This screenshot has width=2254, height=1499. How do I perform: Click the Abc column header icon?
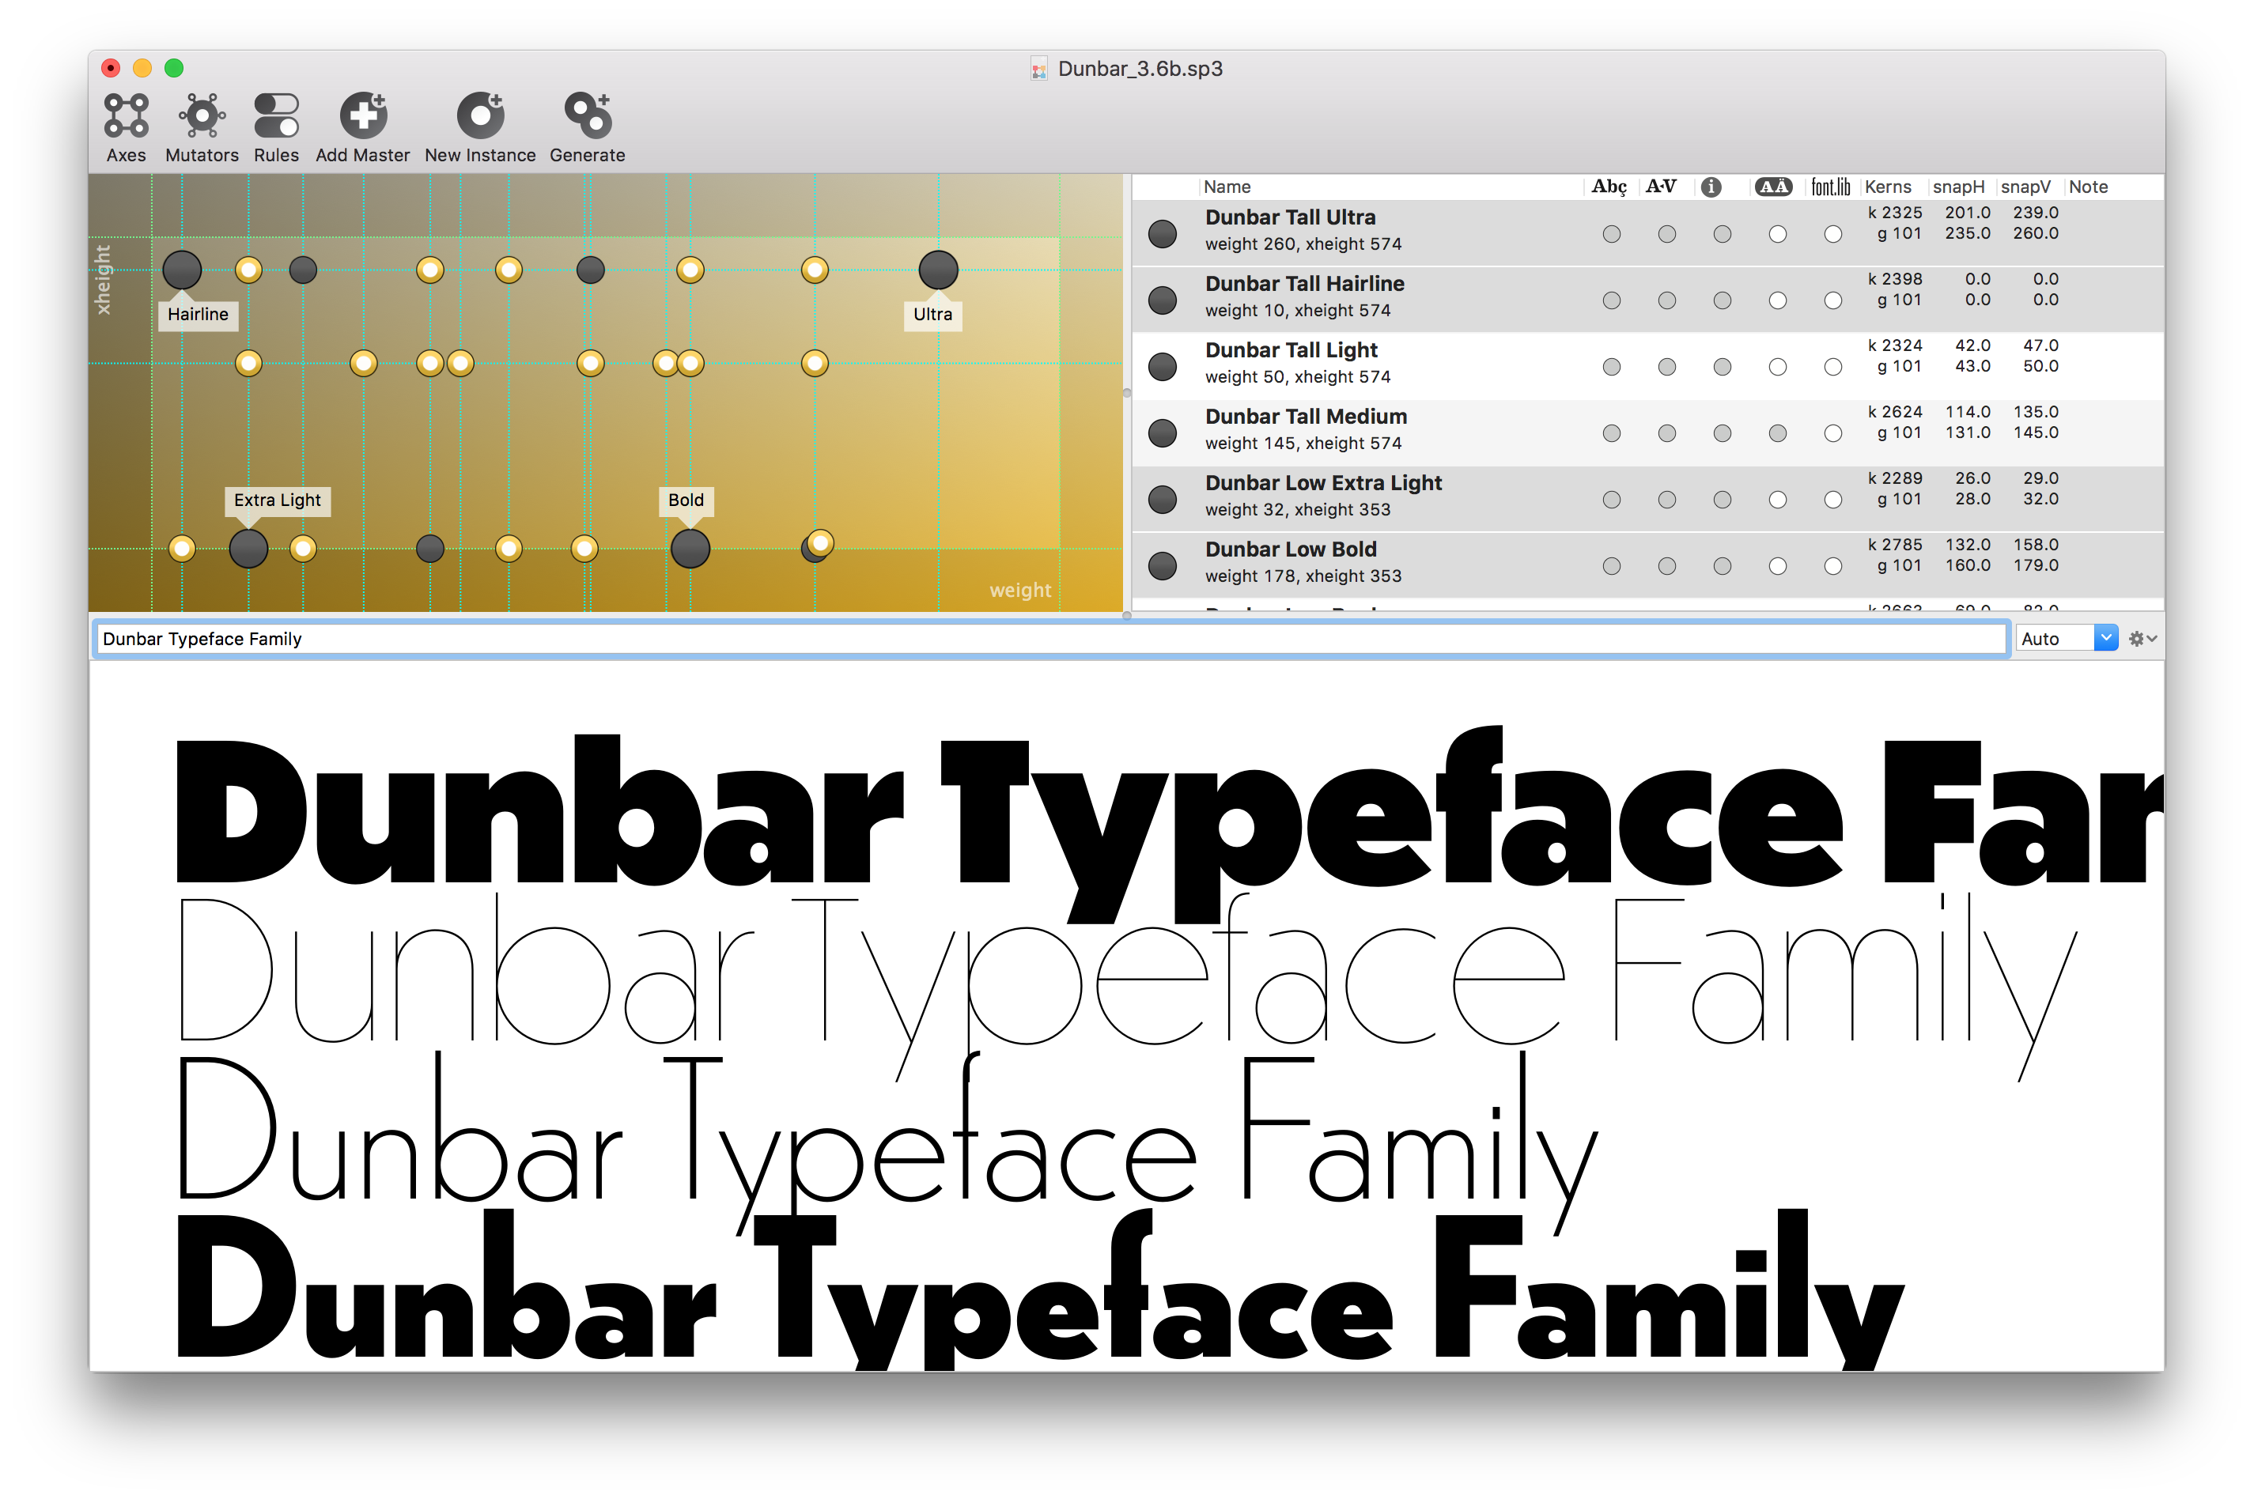point(1609,187)
